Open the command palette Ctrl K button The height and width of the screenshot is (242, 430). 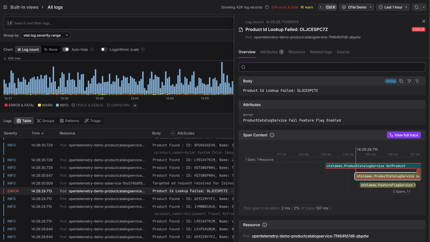click(328, 7)
